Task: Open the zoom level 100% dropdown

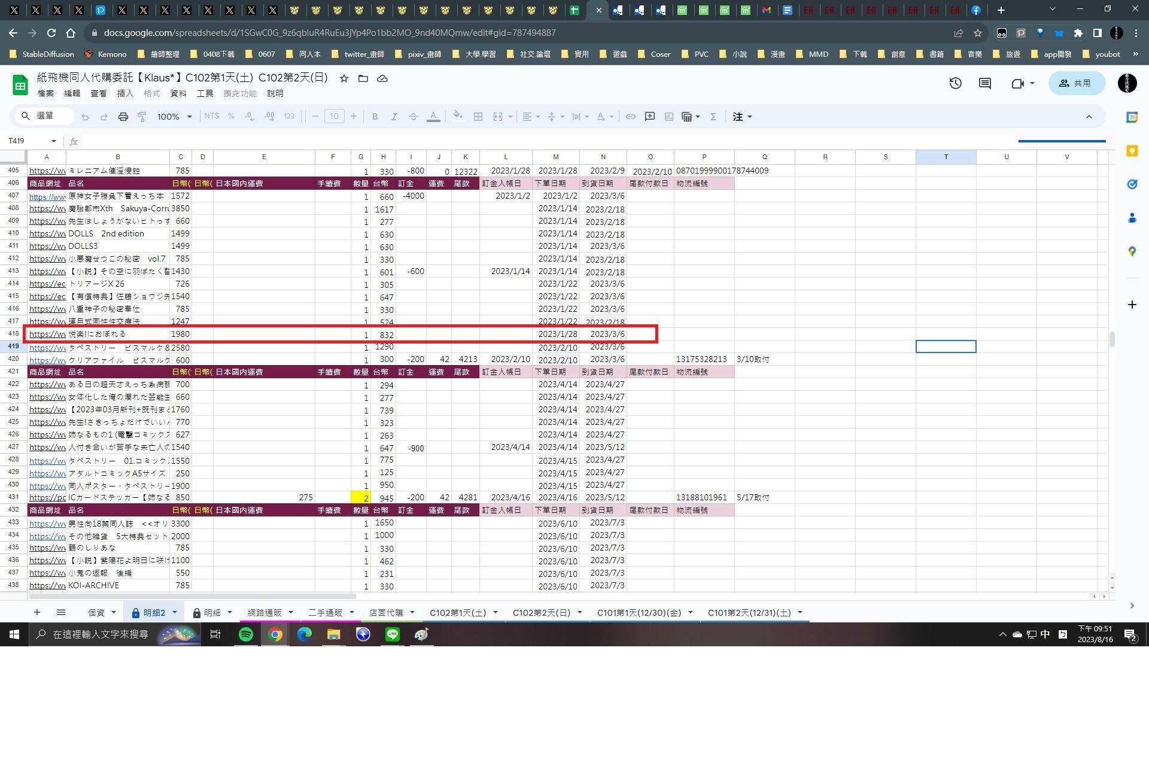Action: [174, 117]
